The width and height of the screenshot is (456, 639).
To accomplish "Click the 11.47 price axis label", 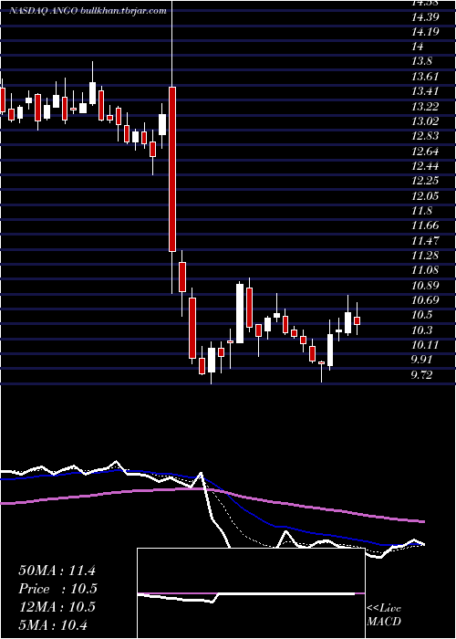I will click(x=425, y=240).
